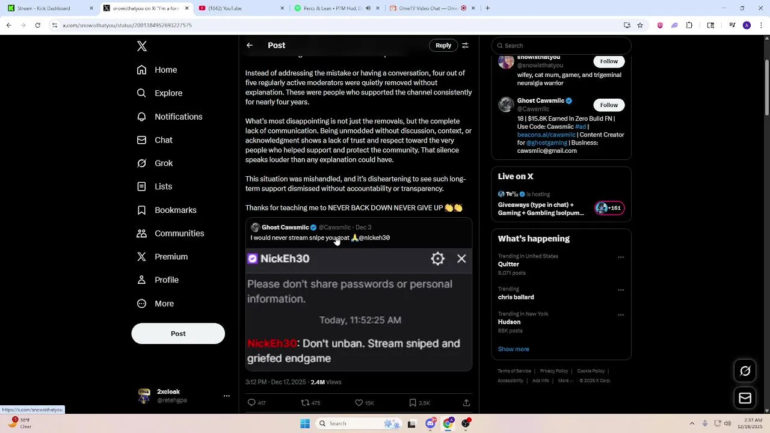Click Show more under What's happening

[x=513, y=349]
